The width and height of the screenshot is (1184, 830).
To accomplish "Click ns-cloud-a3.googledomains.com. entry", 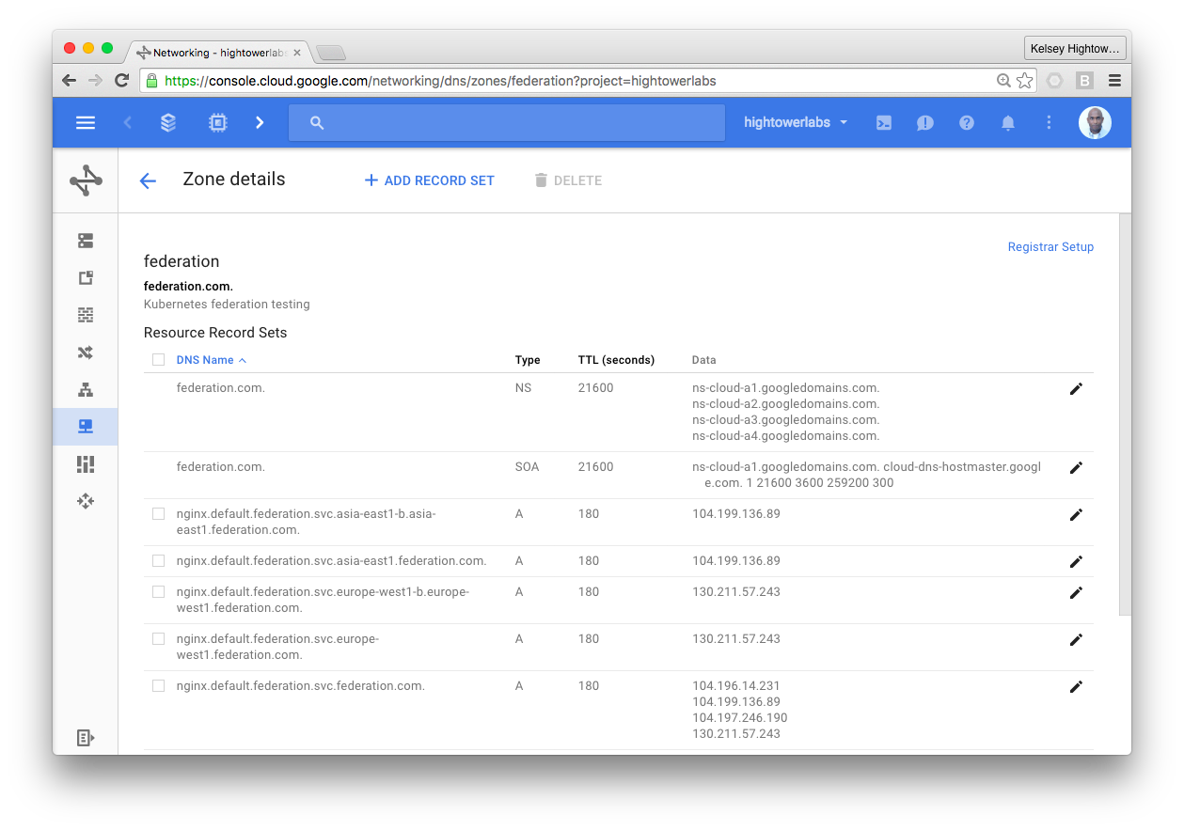I will click(x=786, y=420).
